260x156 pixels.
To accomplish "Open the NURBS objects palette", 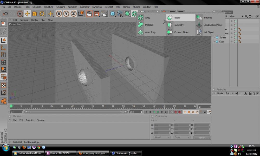I will 127,14.
